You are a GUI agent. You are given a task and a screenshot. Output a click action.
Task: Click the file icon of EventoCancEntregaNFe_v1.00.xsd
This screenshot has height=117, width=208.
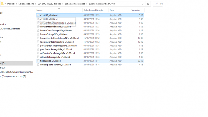point(38,30)
